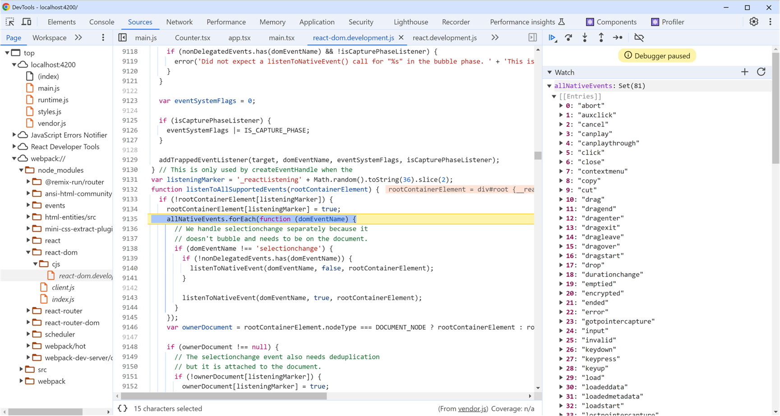The width and height of the screenshot is (780, 416).
Task: Add a new watch expression
Action: pos(744,72)
